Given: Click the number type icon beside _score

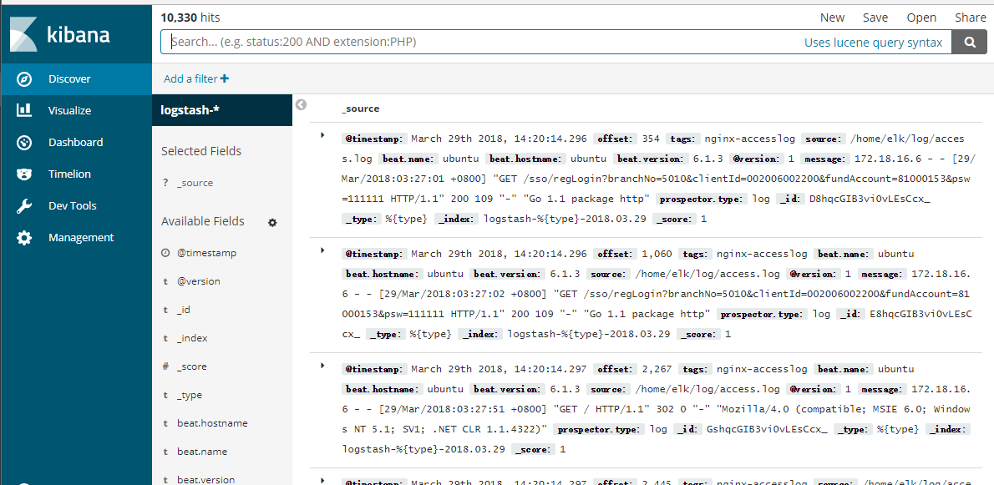Looking at the screenshot, I should click(x=165, y=366).
